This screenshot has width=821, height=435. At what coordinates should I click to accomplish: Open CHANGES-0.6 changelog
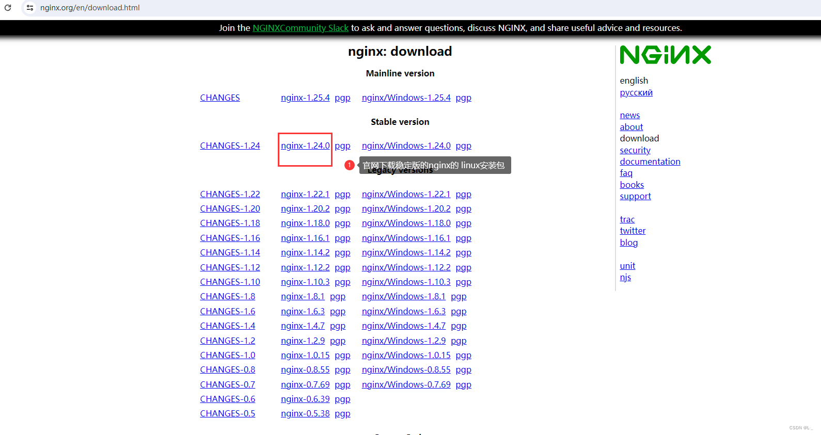228,399
